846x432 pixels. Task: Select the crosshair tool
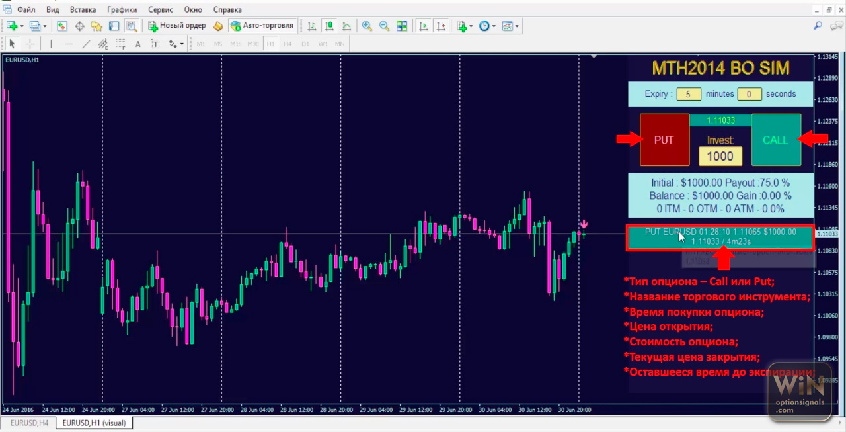30,44
